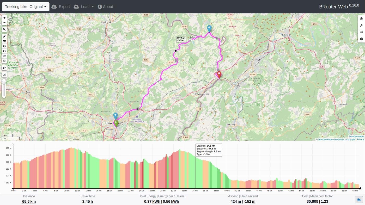
Task: Select the red destination marker near Konz
Action: [x=219, y=74]
